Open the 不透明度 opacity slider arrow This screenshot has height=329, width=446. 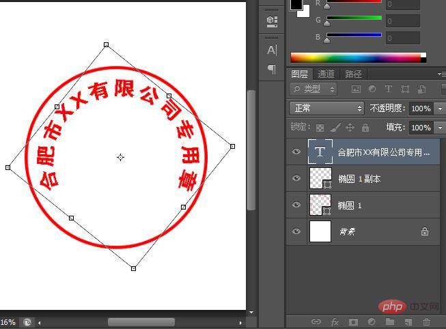[x=440, y=109]
